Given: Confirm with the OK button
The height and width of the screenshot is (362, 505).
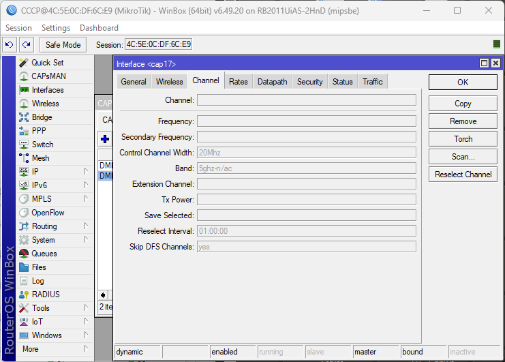Looking at the screenshot, I should 463,82.
